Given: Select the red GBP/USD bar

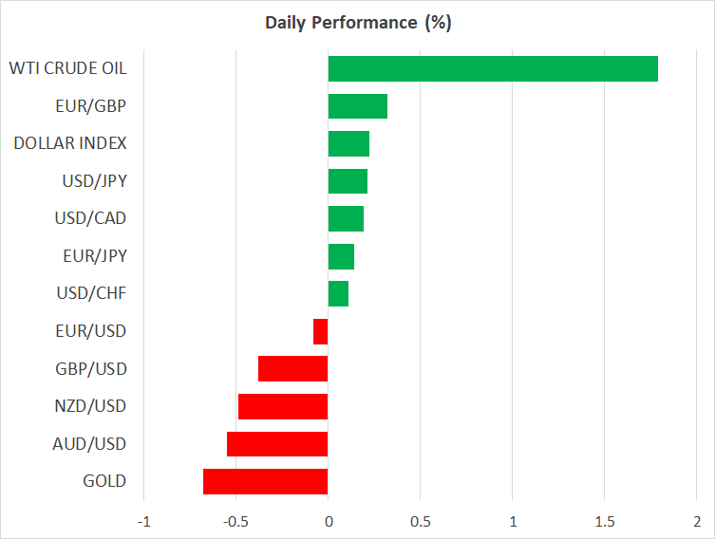Looking at the screenshot, I should pyautogui.click(x=293, y=368).
